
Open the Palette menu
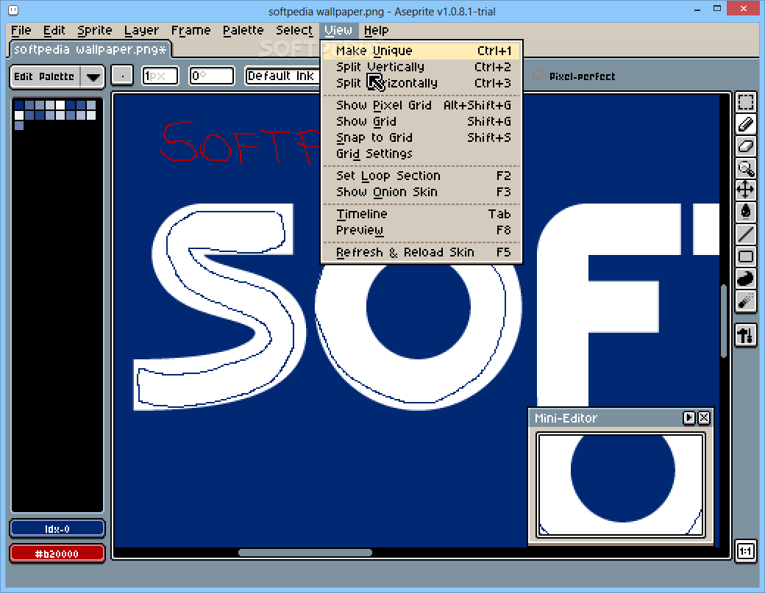click(243, 30)
